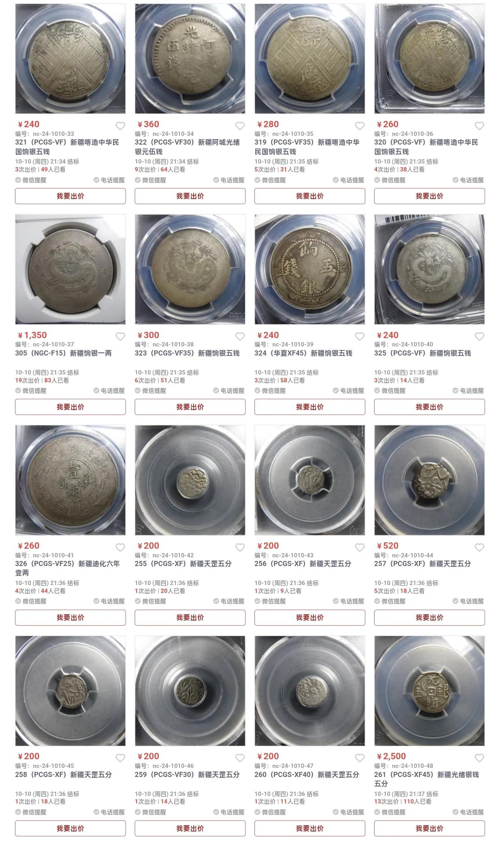Tap heart icon on lot 259 天罡五分
The image size is (499, 841).
tap(240, 758)
